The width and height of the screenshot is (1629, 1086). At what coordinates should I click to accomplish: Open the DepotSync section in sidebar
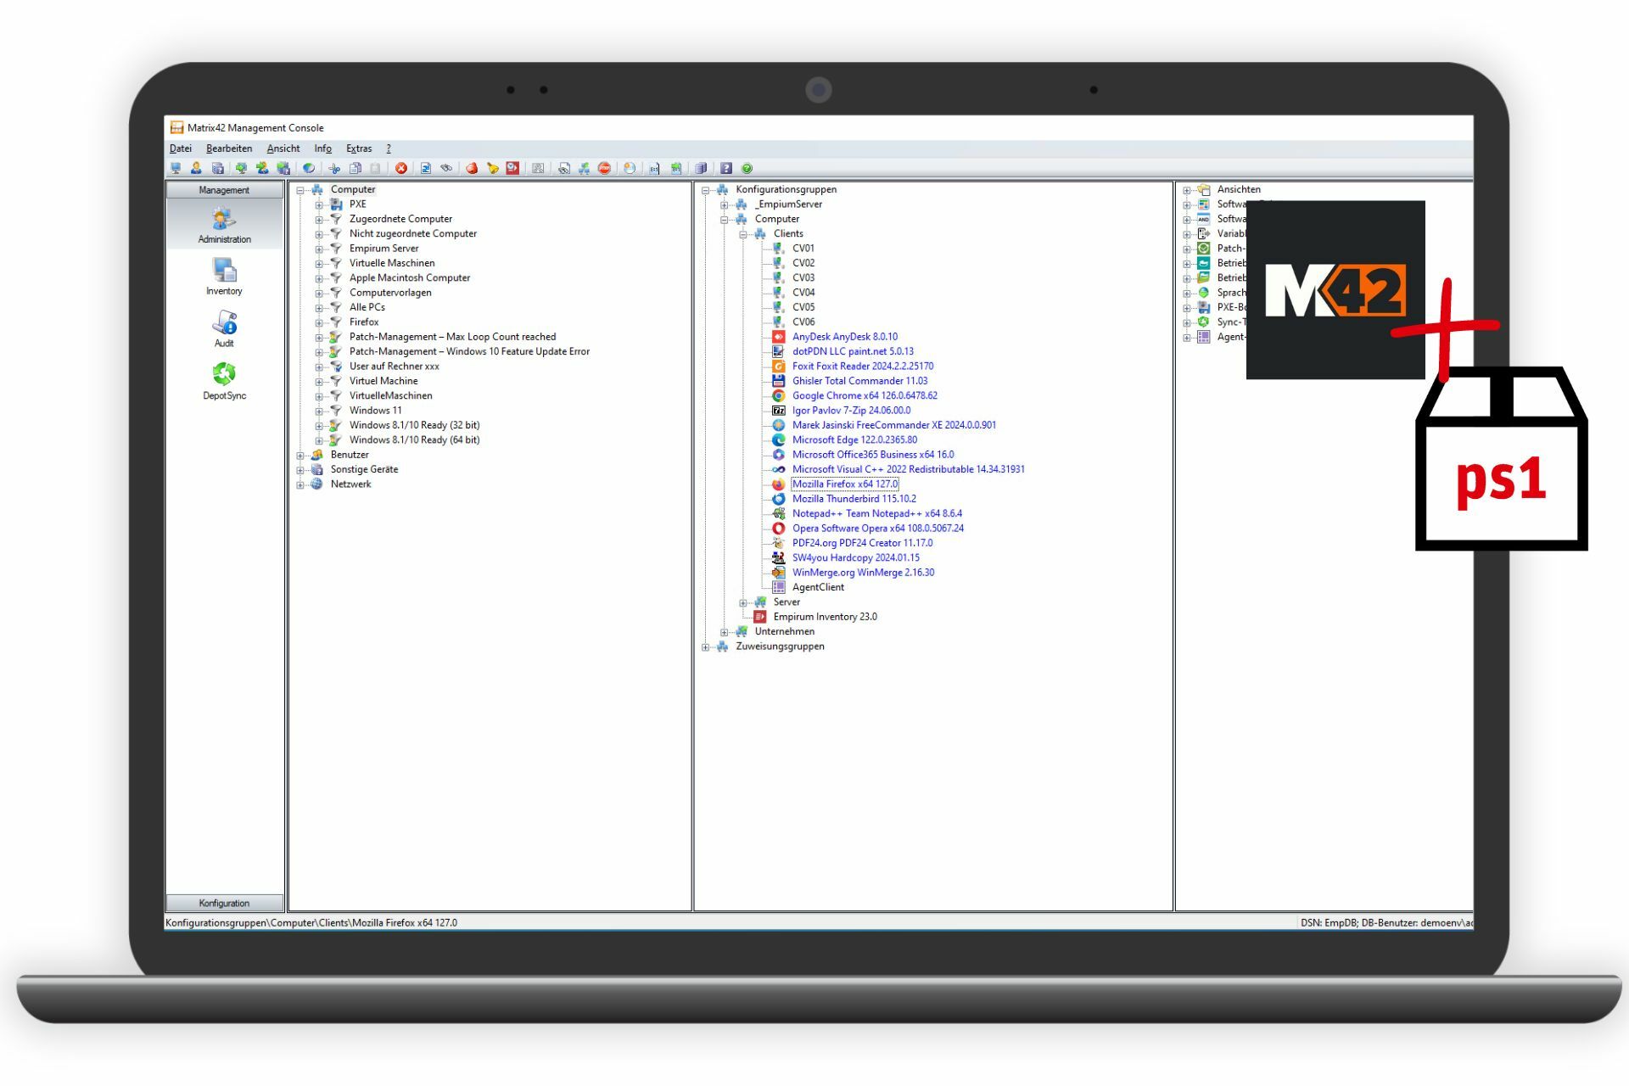224,381
